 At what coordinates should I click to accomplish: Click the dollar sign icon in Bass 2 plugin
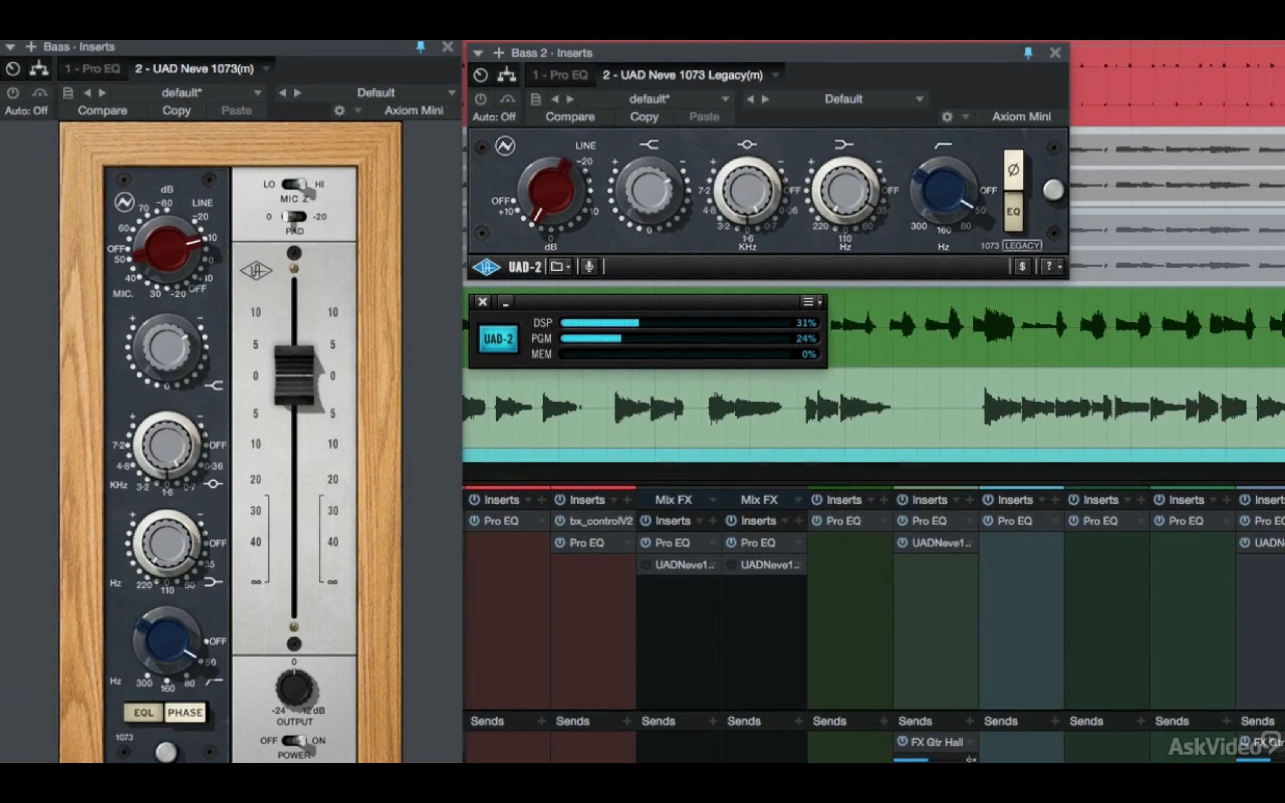[x=1021, y=267]
